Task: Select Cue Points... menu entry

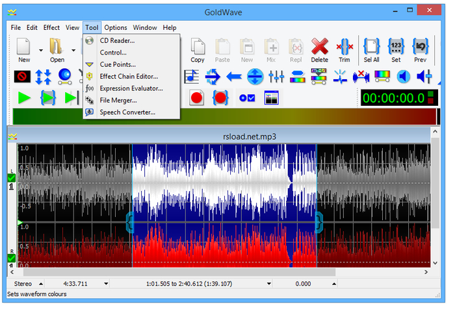Action: click(x=131, y=64)
